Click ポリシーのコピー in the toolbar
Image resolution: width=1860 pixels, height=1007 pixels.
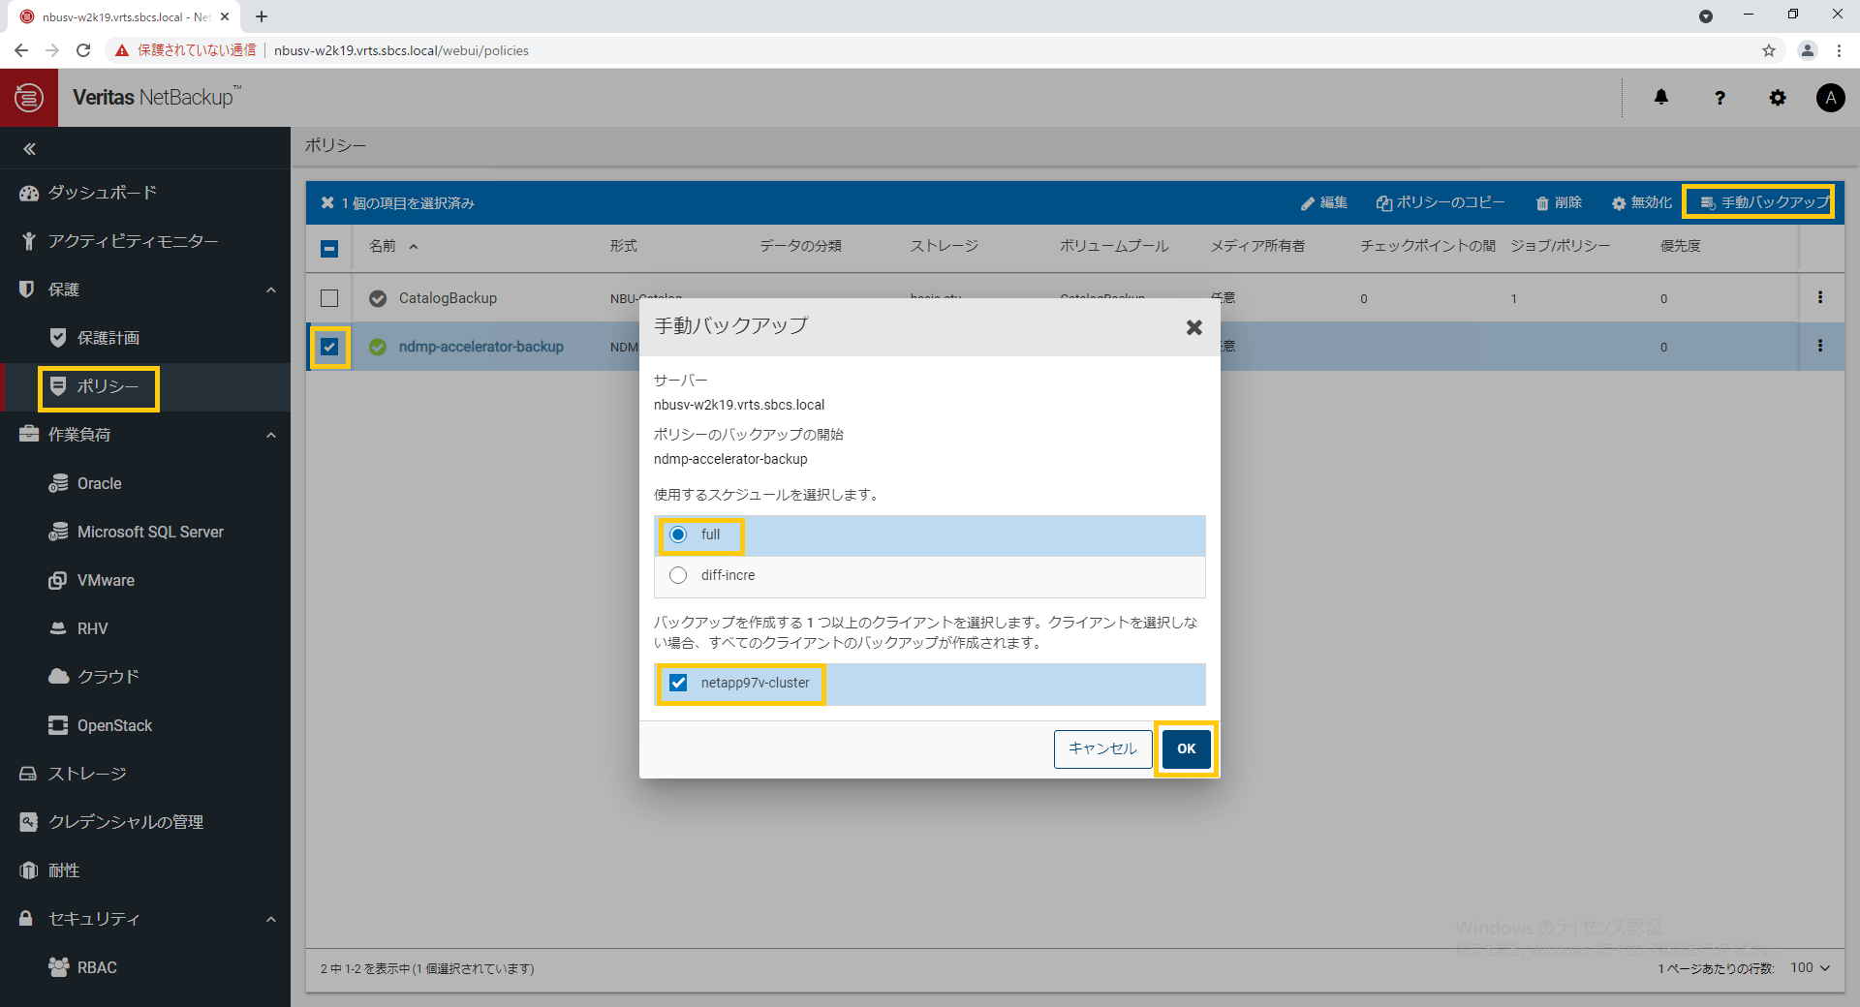point(1441,202)
